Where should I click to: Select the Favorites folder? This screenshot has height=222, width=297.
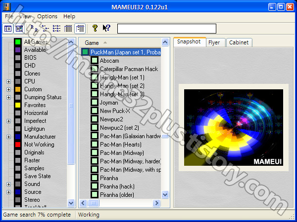[35, 105]
